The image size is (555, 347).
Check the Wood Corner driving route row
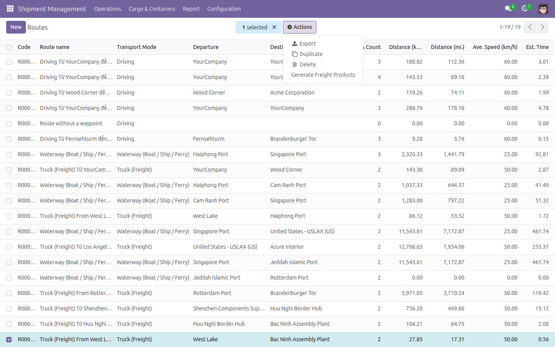(9, 93)
